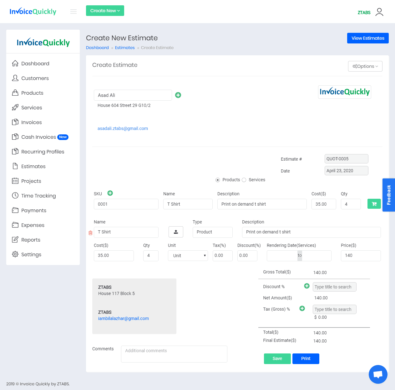Click the upload icon next to item name
This screenshot has height=390, width=395.
[176, 232]
